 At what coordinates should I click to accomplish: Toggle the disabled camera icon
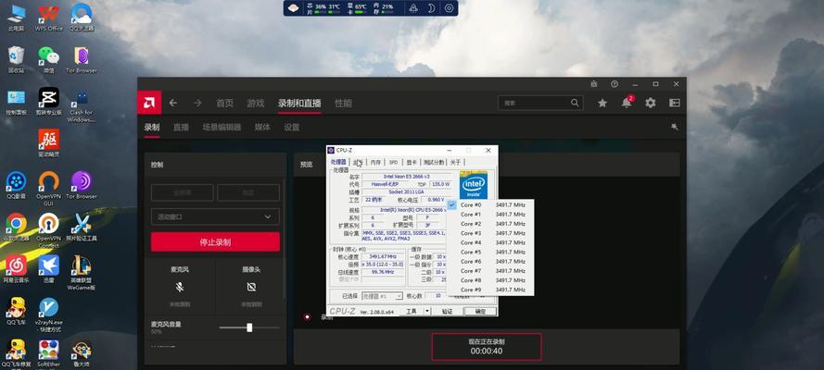click(x=250, y=287)
